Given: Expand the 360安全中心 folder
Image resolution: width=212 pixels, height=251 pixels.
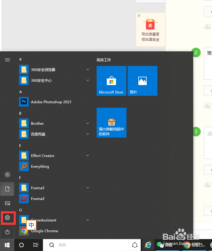Looking at the screenshot, I should [54, 80].
